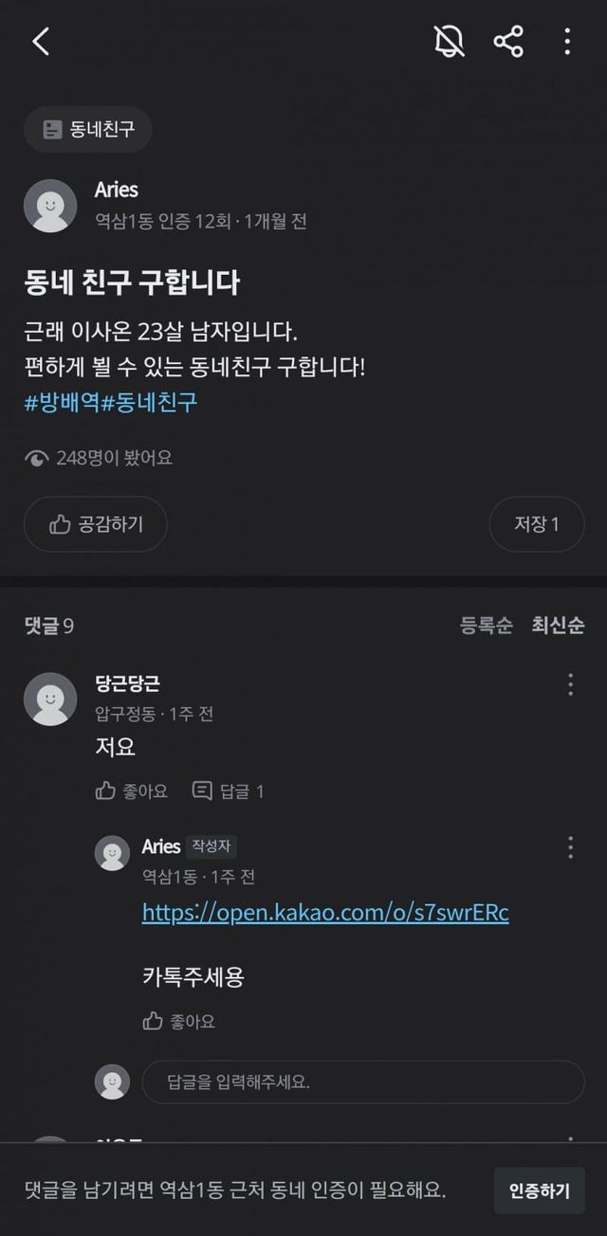
Task: Select the 동네친구 category chip
Action: pyautogui.click(x=88, y=129)
